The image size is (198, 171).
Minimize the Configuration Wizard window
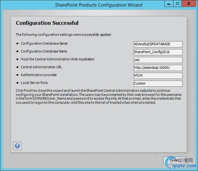(x=169, y=3)
